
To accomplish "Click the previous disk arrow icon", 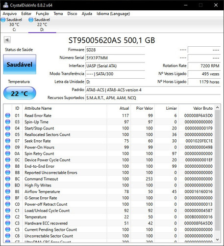I will pyautogui.click(x=7, y=40).
